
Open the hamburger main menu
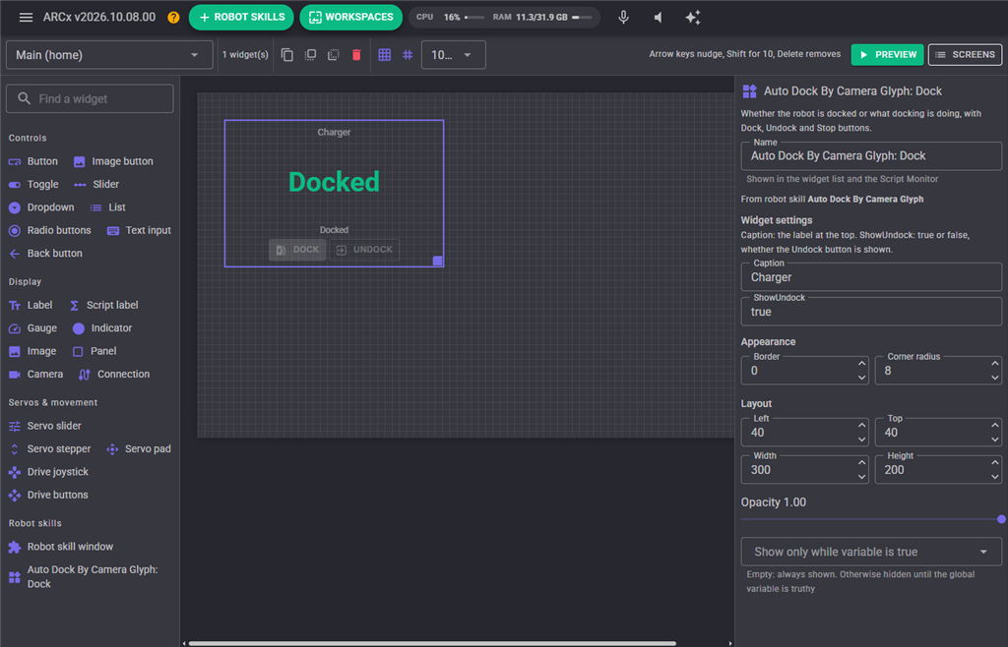click(x=26, y=18)
